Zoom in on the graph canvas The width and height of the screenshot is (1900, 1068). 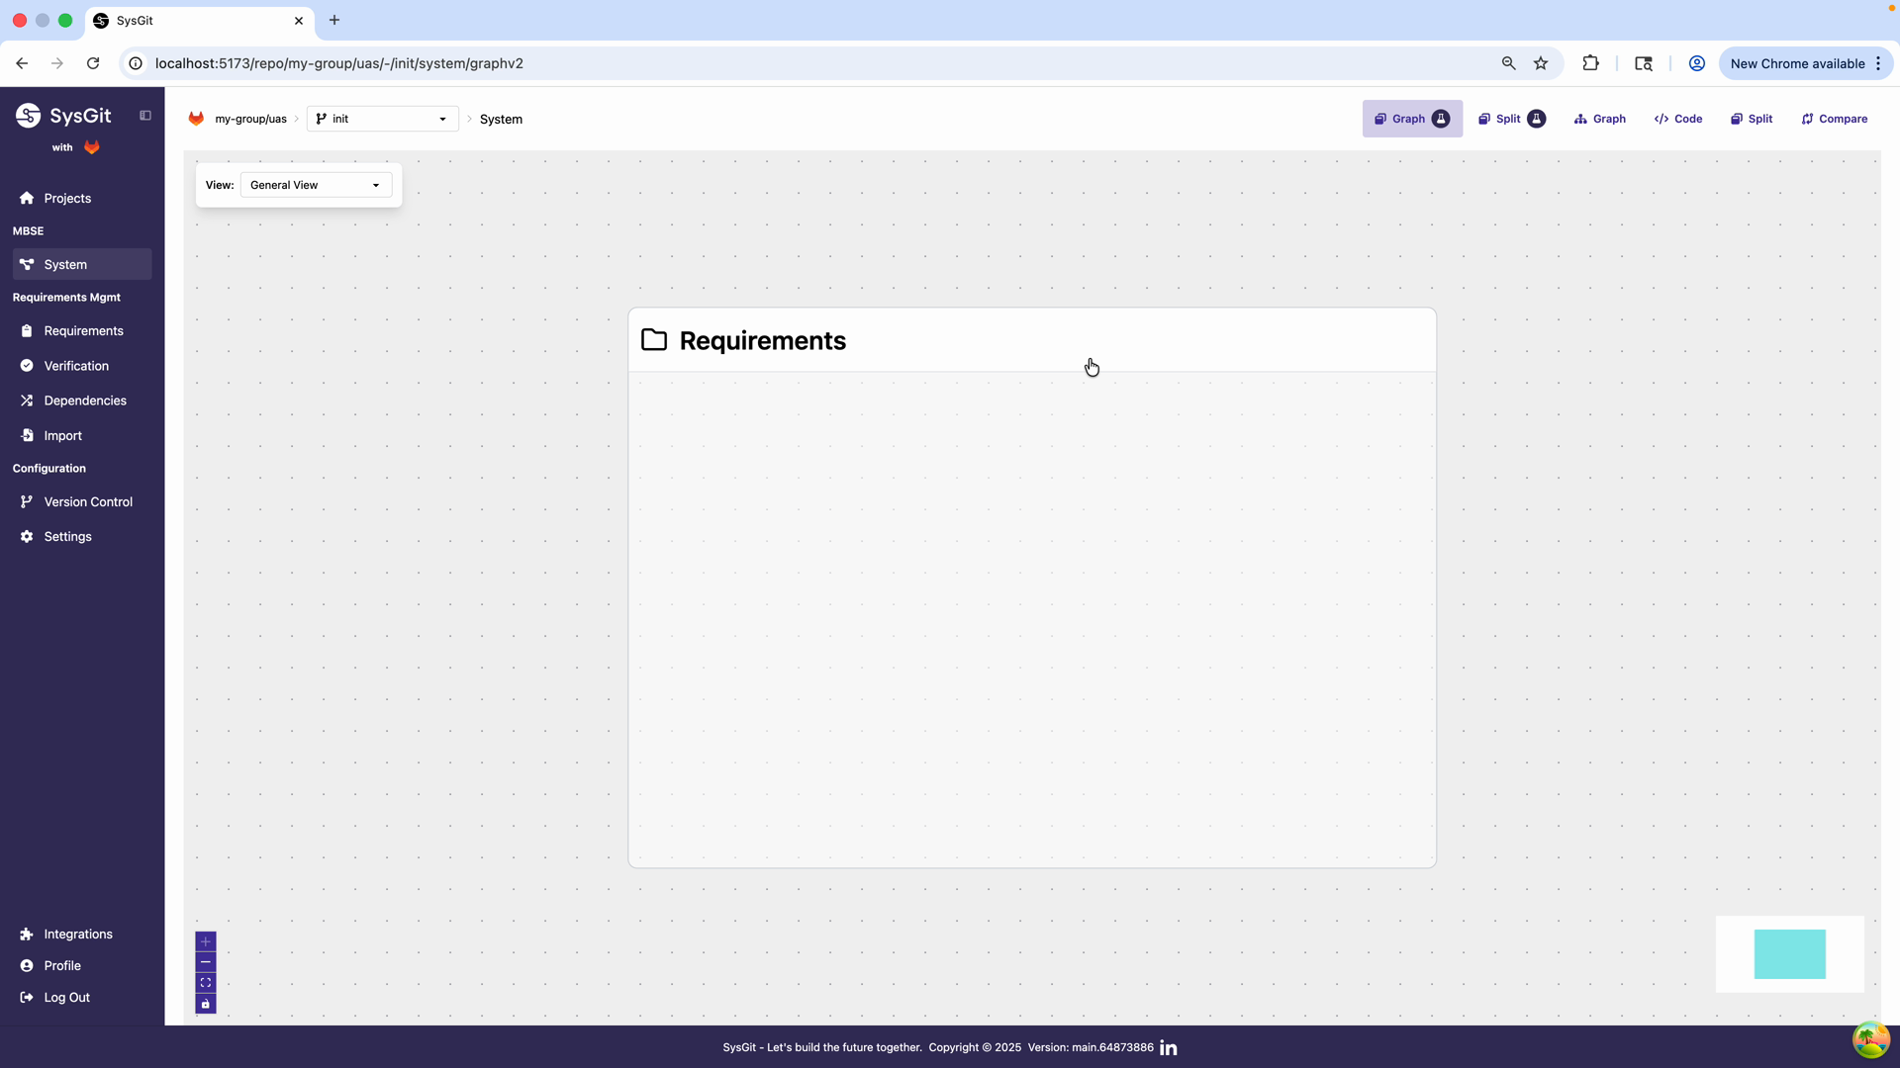coord(205,941)
